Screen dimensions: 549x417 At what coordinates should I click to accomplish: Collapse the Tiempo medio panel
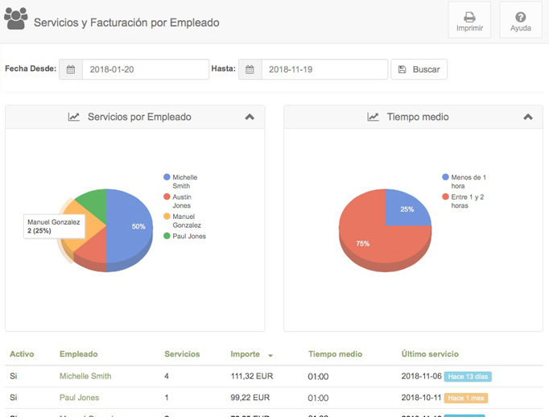tap(528, 118)
